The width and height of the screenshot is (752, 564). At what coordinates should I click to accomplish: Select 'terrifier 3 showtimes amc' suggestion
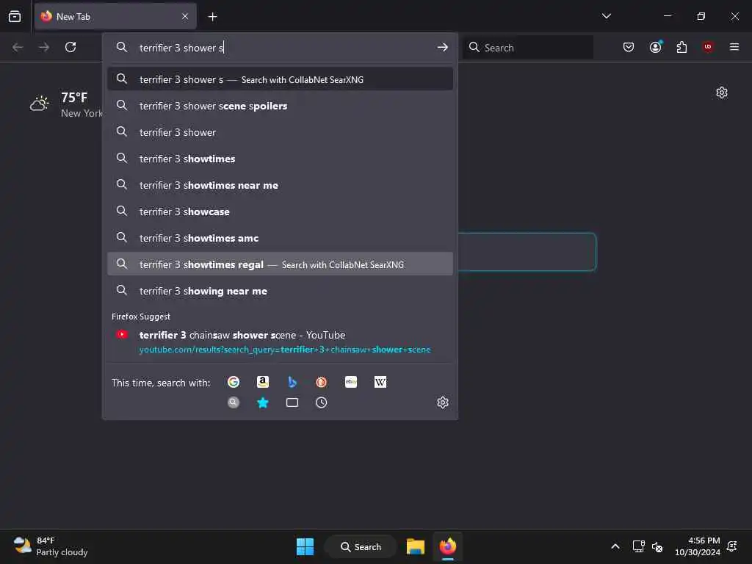pyautogui.click(x=280, y=238)
